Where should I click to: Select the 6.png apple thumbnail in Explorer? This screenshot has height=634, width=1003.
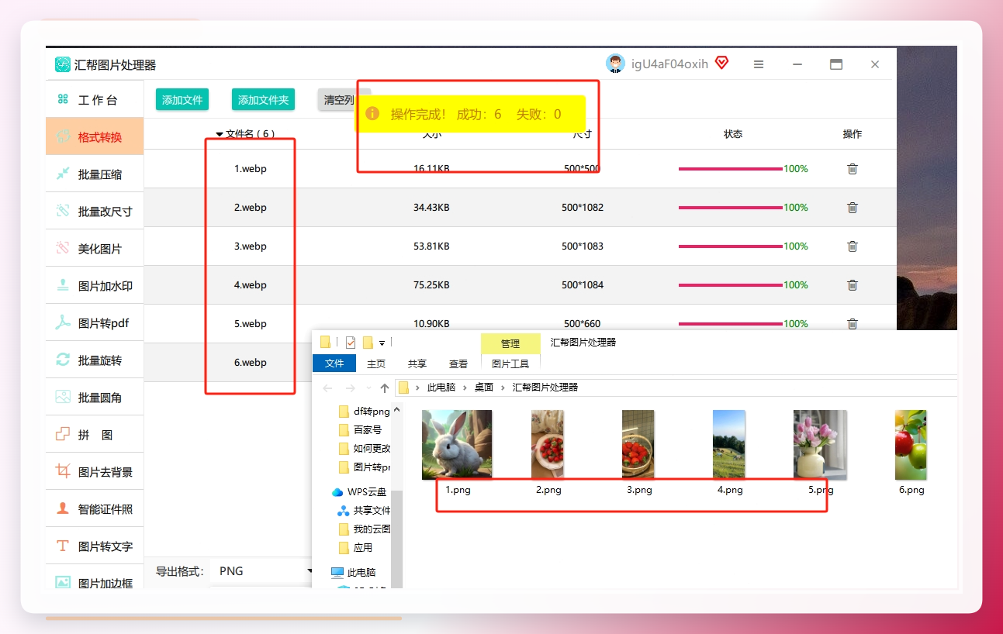911,445
